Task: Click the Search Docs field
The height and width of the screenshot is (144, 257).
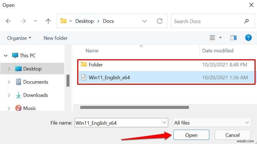Action: point(213,21)
